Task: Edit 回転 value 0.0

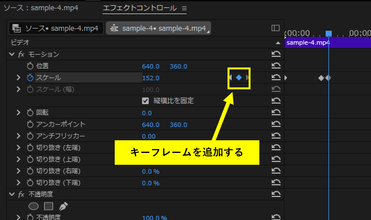Action: point(147,113)
